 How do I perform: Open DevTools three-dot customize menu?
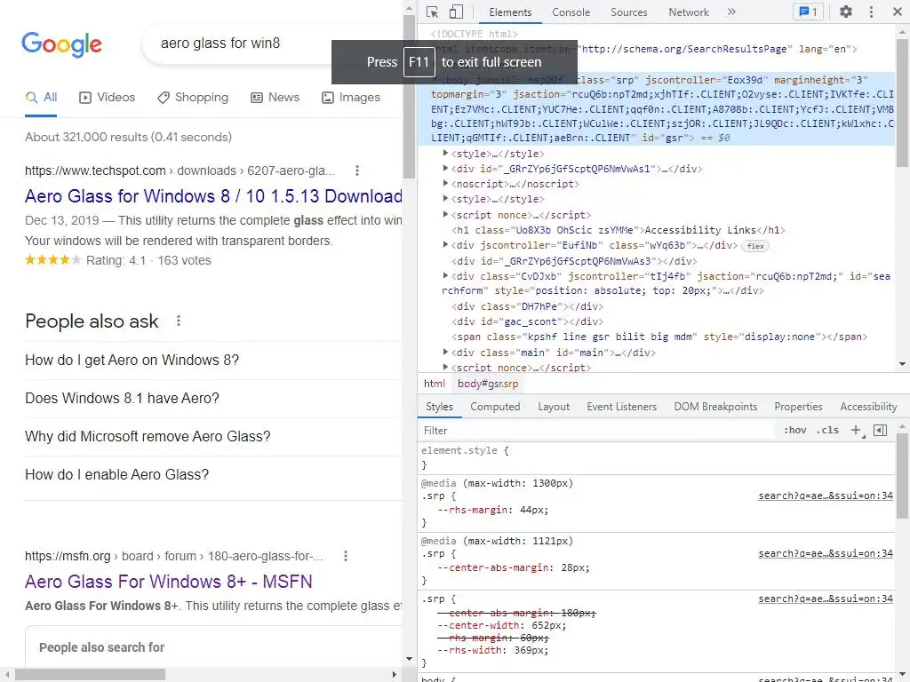point(871,12)
